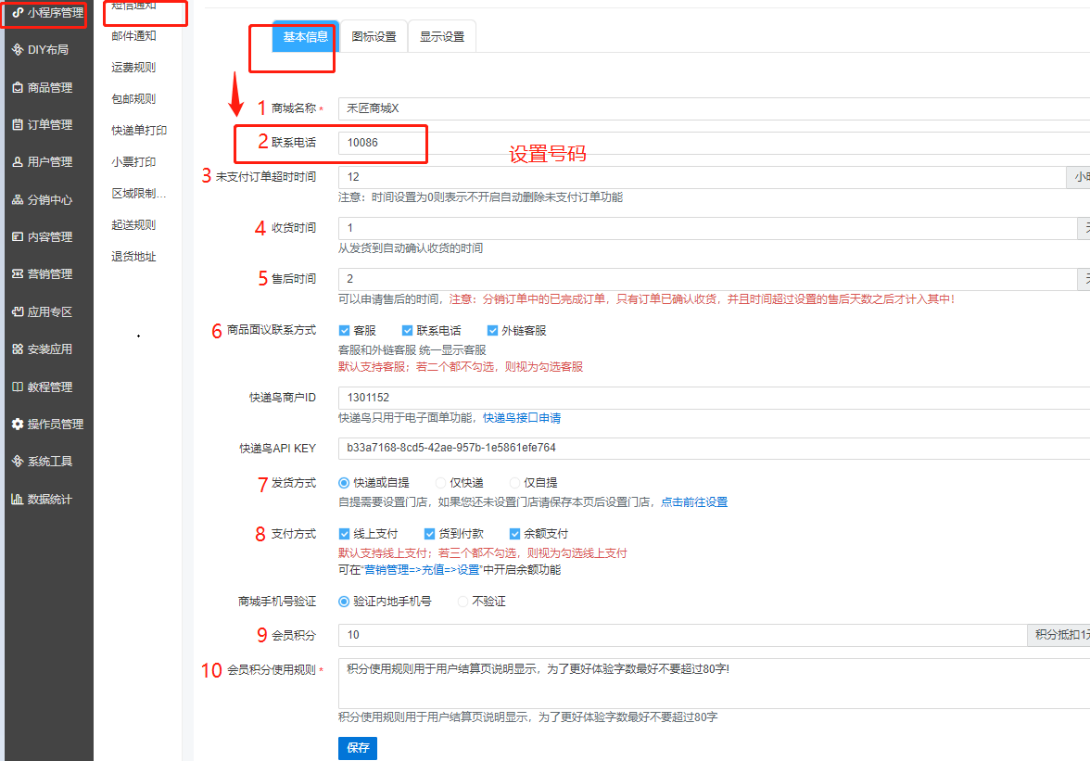Uncheck the 联系电话 contact method checkbox
Image resolution: width=1090 pixels, height=761 pixels.
point(407,330)
